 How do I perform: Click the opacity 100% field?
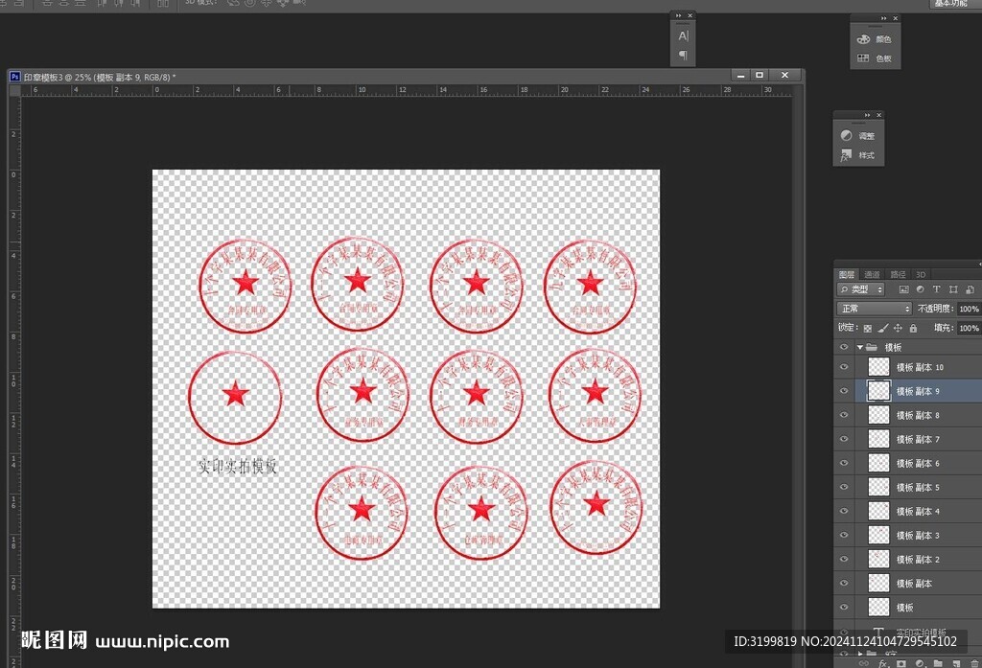(x=969, y=309)
